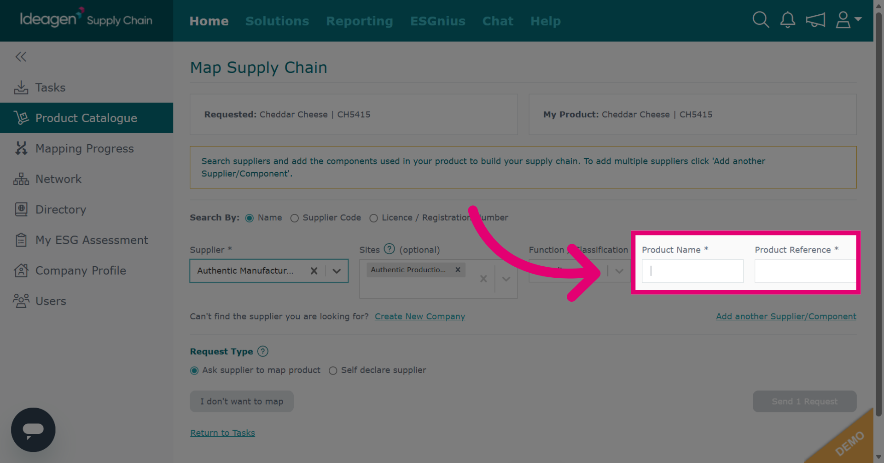Expand the Function / Classification dropdown
This screenshot has width=884, height=463.
click(x=619, y=271)
